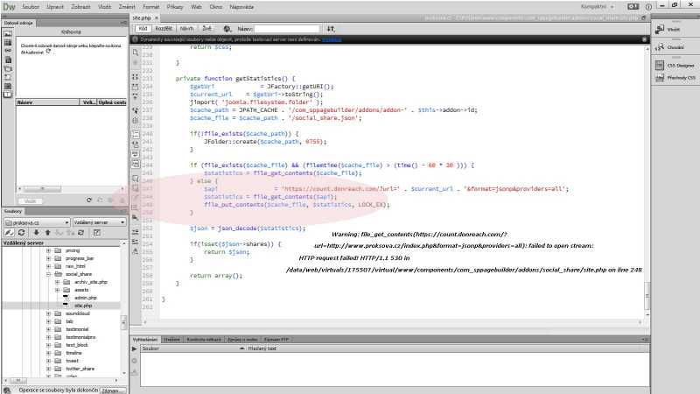Open the Soubor menu
The height and width of the screenshot is (394, 700).
pyautogui.click(x=31, y=7)
